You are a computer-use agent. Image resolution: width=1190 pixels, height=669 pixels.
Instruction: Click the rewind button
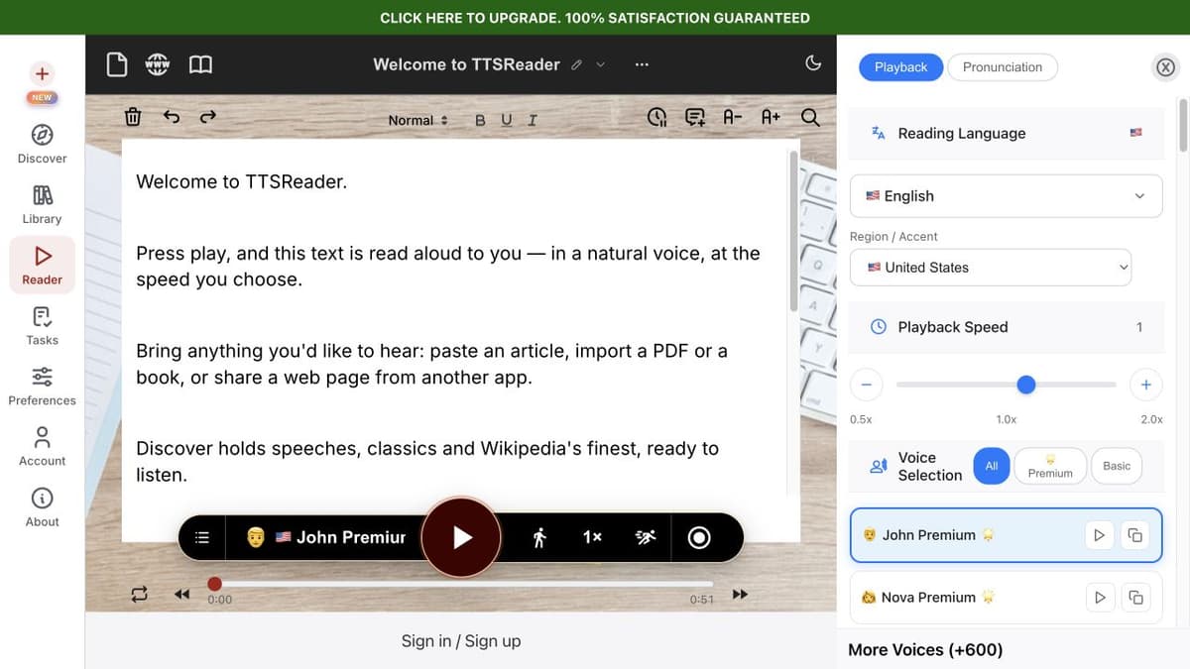click(x=181, y=595)
